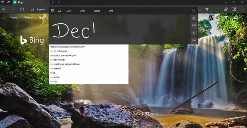Viewport: 247px width, 128px height.
Task: Open the tab previews icon in title bar
Action: 3,2
